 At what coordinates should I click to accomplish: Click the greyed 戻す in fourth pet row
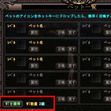[x=72, y=82]
